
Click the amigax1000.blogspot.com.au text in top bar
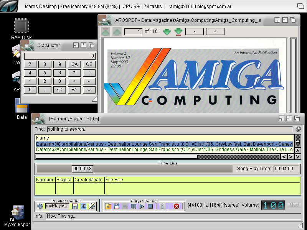(201, 7)
